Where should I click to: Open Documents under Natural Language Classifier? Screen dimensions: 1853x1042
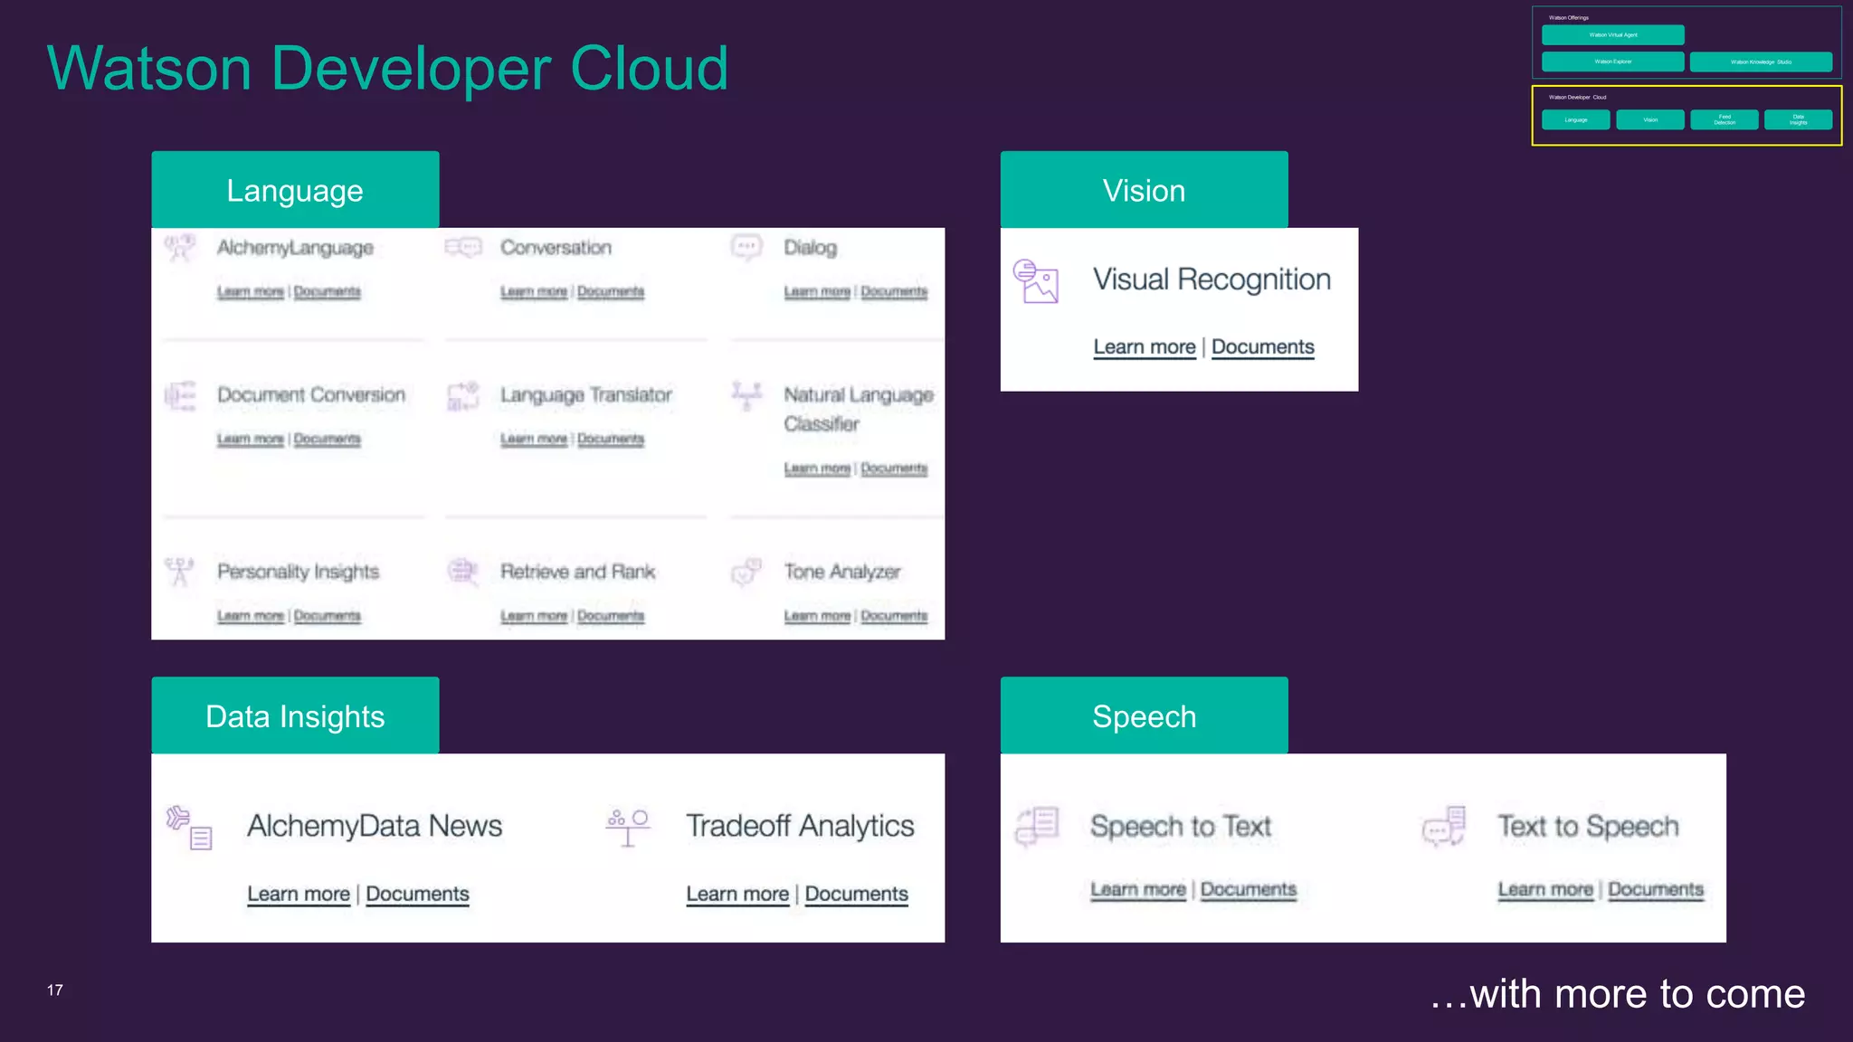894,468
